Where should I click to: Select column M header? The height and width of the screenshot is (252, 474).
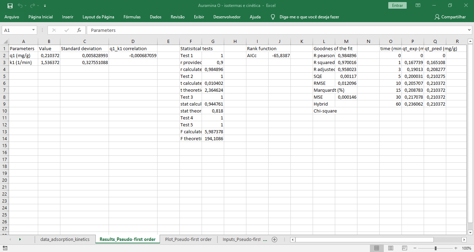pyautogui.click(x=346, y=42)
